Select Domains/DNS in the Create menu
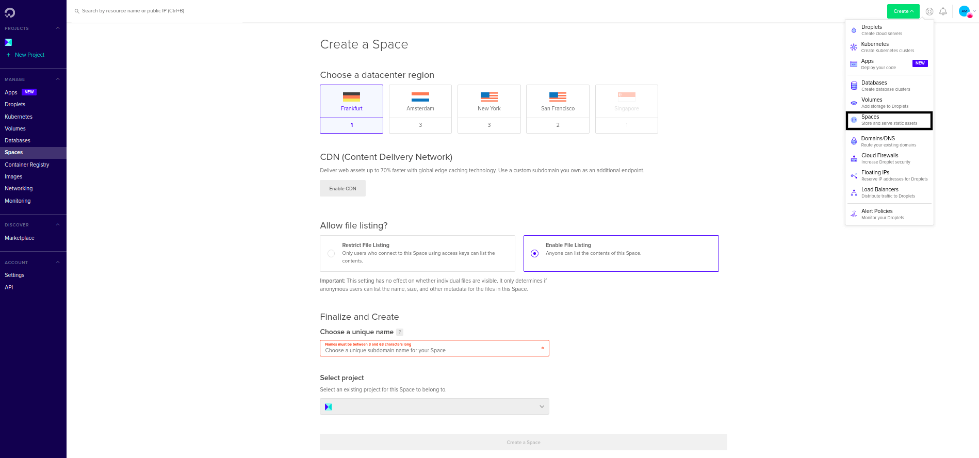This screenshot has width=979, height=458. pyautogui.click(x=889, y=141)
